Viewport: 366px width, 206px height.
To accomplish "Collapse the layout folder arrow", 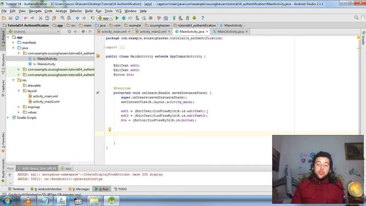I will 19,91.
